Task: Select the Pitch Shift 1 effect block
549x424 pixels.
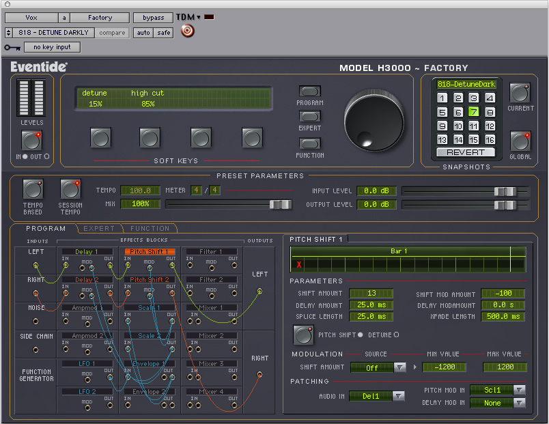Action: click(x=150, y=252)
